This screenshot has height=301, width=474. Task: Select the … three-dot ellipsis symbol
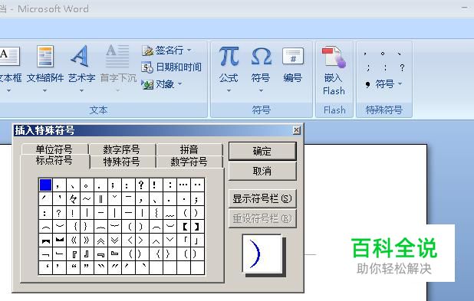tap(184, 185)
